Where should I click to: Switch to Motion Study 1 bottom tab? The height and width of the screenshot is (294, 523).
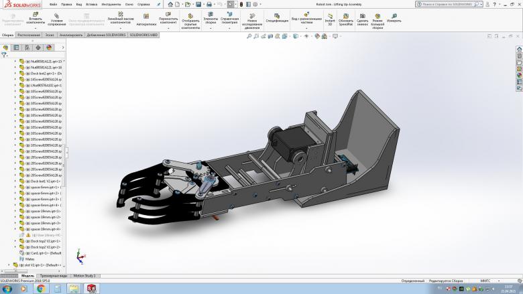click(84, 276)
